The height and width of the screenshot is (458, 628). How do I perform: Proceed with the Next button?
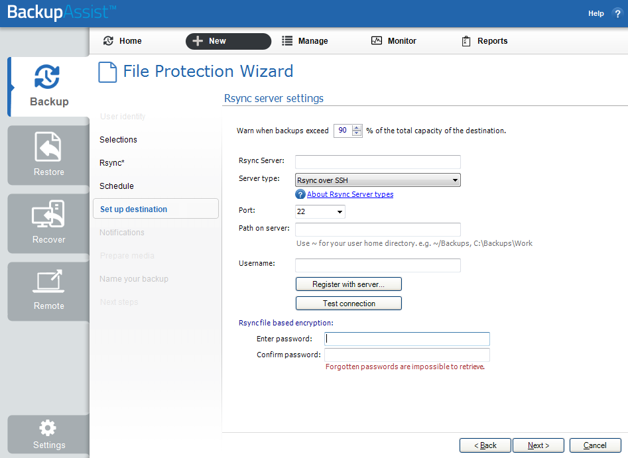[x=538, y=445]
